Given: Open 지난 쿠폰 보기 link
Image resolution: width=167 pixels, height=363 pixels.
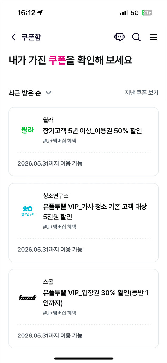Looking at the screenshot, I should (x=141, y=93).
